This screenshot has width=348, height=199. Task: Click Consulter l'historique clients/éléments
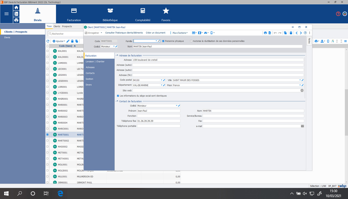(x=124, y=33)
